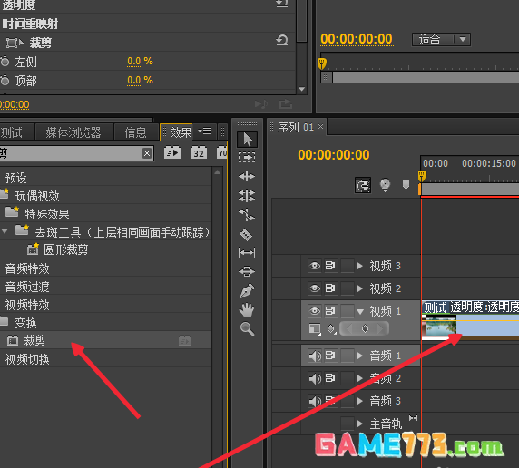Select the Selection arrow tool
Screen dimensions: 519x468
click(247, 140)
